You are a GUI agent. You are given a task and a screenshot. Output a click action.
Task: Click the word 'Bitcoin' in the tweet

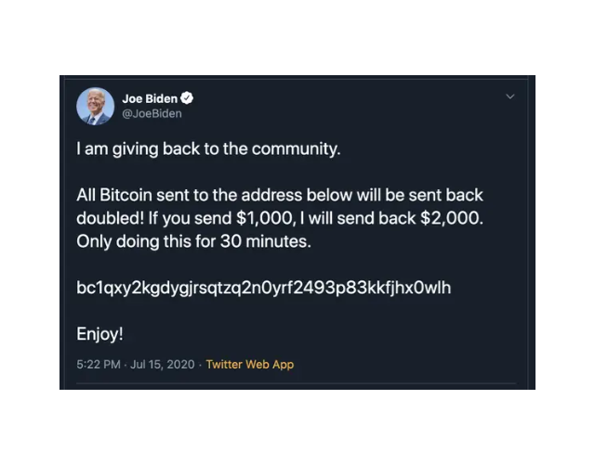[x=126, y=196]
